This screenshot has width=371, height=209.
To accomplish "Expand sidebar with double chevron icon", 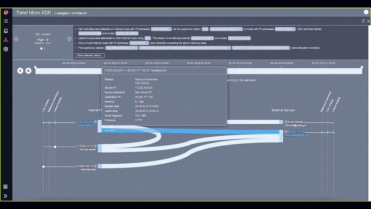I will [6, 196].
